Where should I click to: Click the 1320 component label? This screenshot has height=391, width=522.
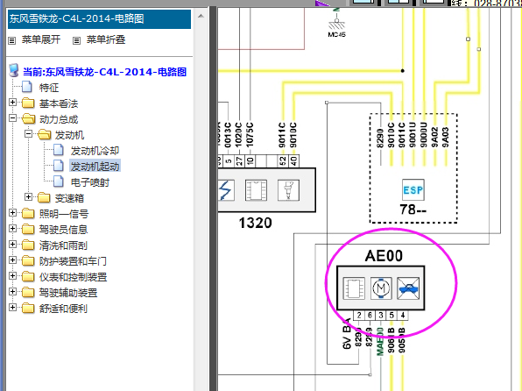click(256, 223)
